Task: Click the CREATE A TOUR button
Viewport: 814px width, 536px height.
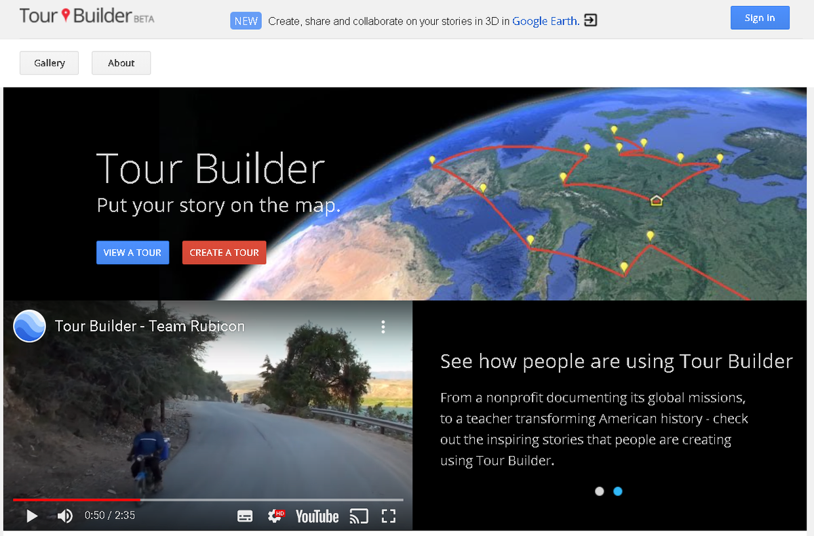Action: click(225, 253)
